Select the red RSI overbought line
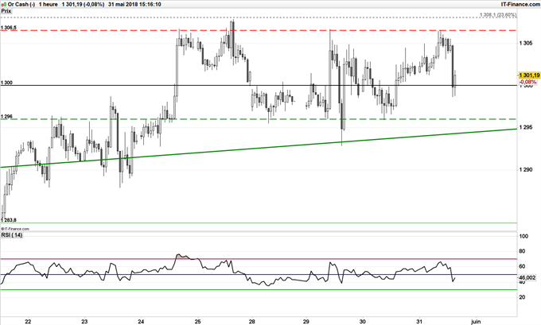This screenshot has height=325, width=541. (259, 259)
